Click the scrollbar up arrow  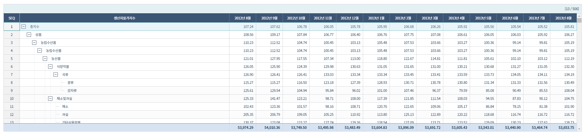coord(579,16)
